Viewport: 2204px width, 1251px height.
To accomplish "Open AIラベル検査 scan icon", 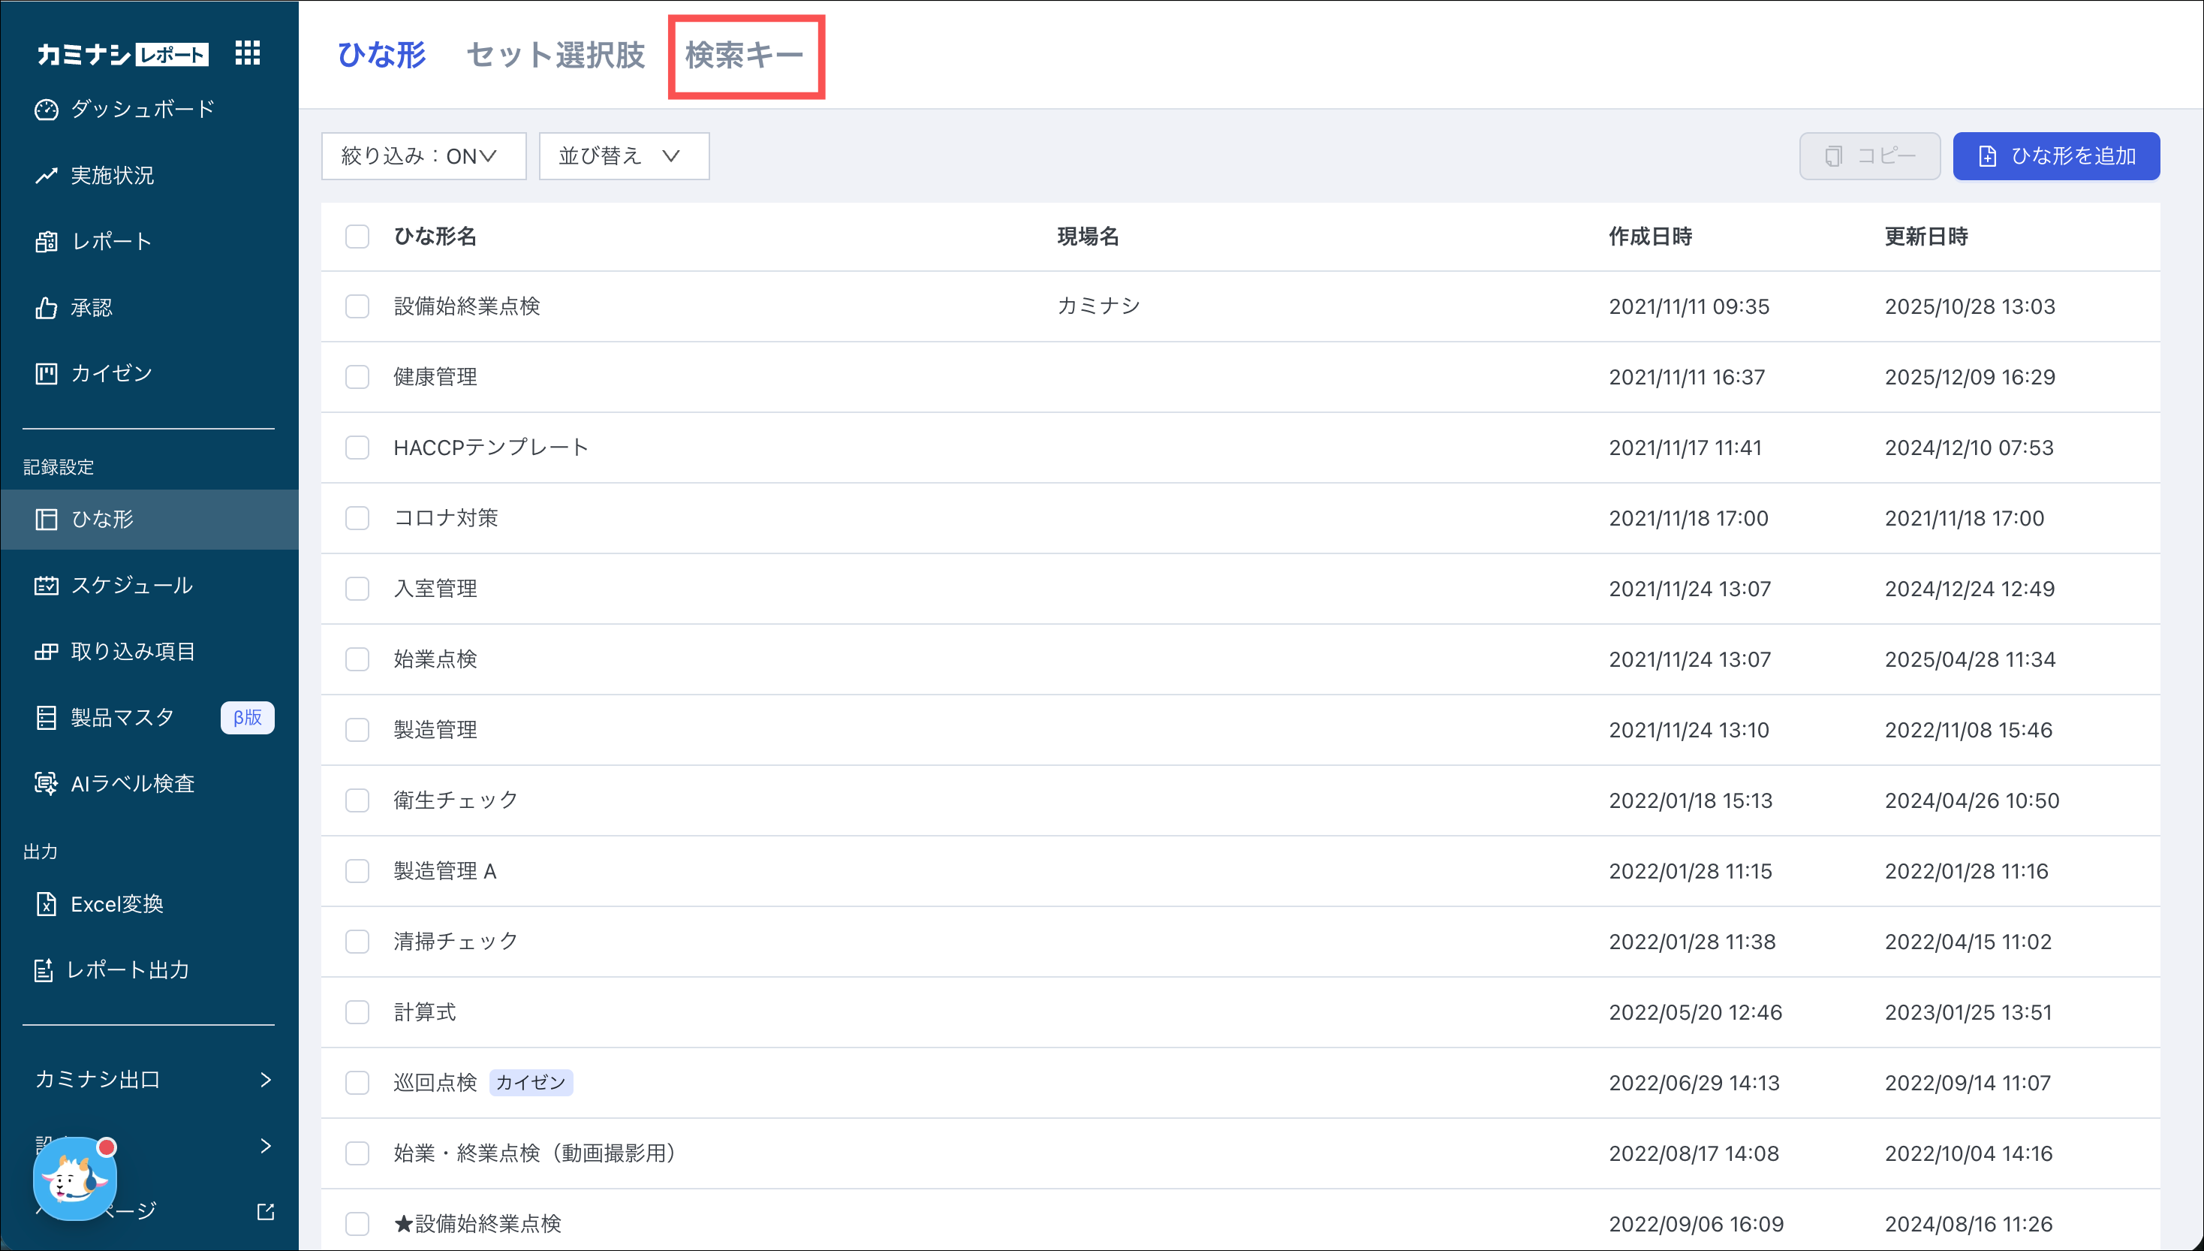I will point(47,784).
